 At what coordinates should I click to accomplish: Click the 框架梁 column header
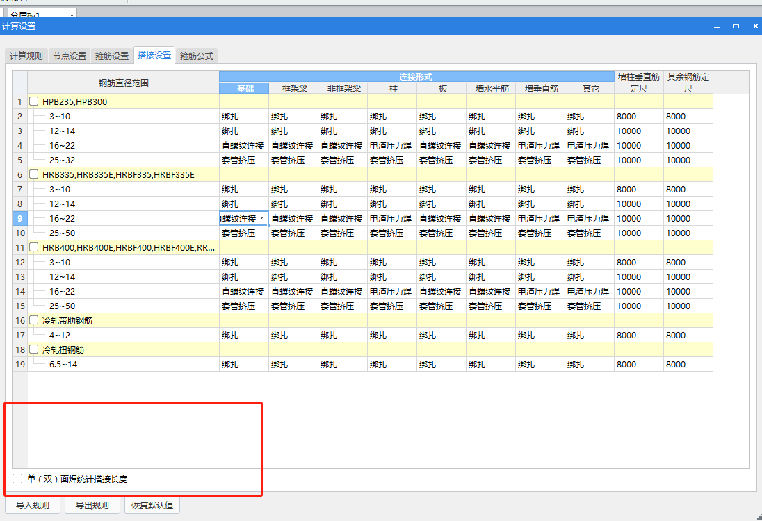(293, 88)
